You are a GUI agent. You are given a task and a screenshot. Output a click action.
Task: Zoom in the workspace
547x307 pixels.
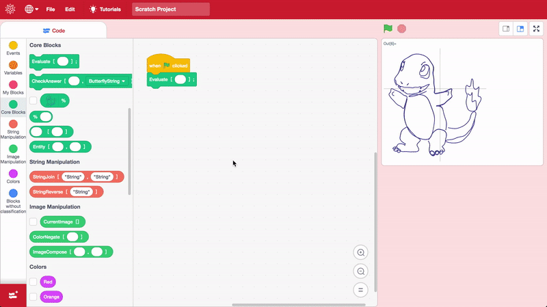pos(361,252)
